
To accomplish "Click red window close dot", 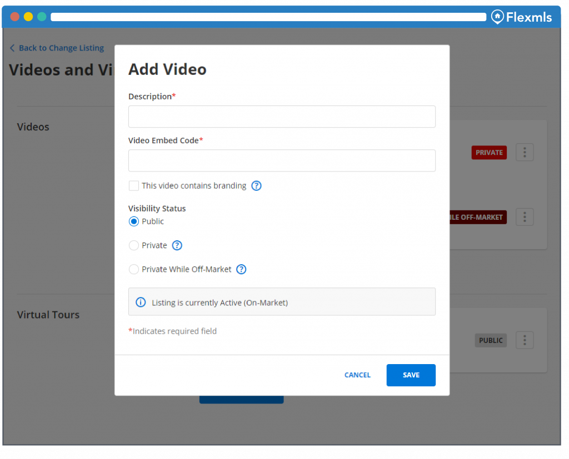I will click(x=15, y=17).
